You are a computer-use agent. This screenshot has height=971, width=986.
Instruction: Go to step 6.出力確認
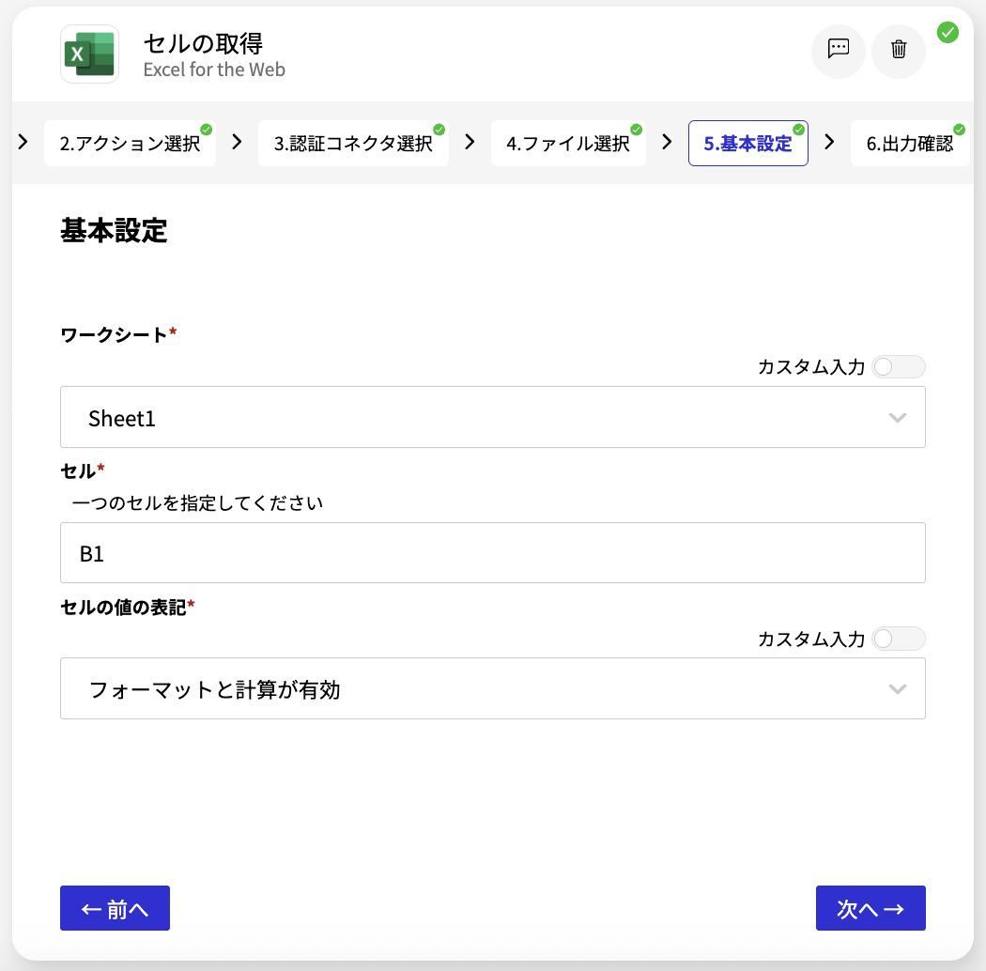[x=910, y=144]
